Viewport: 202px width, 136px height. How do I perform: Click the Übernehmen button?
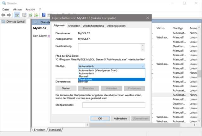pyautogui.click(x=141, y=118)
